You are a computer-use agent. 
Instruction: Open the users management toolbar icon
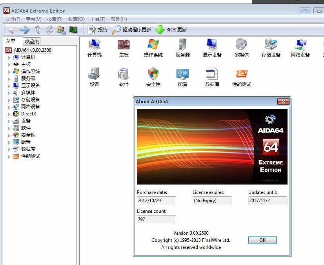[61, 30]
